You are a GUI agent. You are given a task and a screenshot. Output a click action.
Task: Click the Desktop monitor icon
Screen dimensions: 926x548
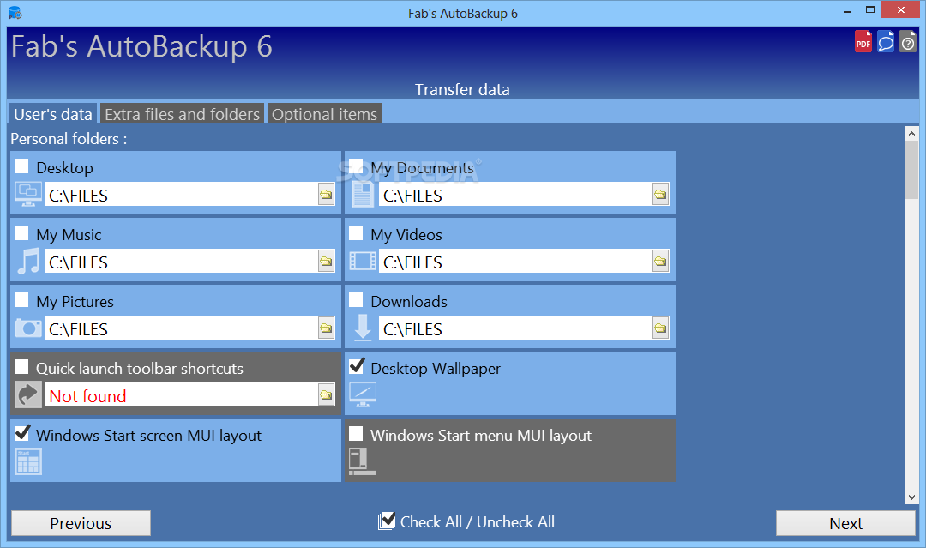pyautogui.click(x=27, y=195)
